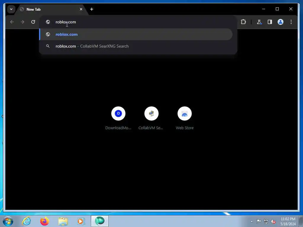
Task: Switch to the active browser taskbar button
Action: (x=100, y=221)
